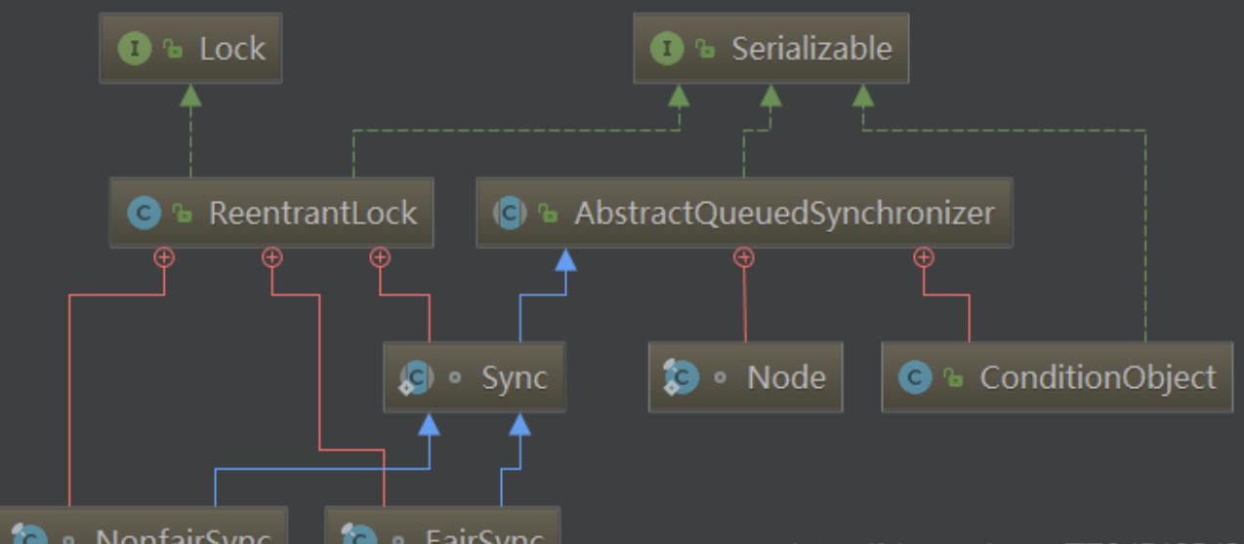Select the Lock interface label

[x=232, y=49]
